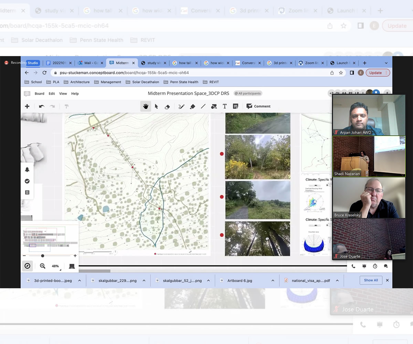Open the shapes tool
This screenshot has height=344, width=413.
(x=214, y=106)
